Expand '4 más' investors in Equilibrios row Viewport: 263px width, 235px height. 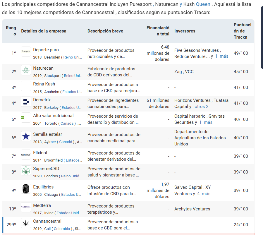204,194
